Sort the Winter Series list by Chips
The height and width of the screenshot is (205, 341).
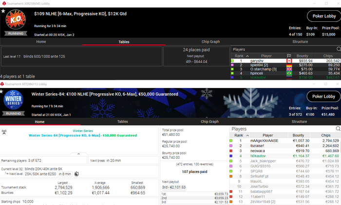click(x=325, y=135)
